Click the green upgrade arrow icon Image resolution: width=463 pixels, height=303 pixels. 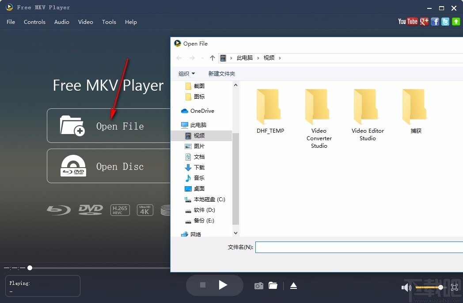pyautogui.click(x=456, y=22)
